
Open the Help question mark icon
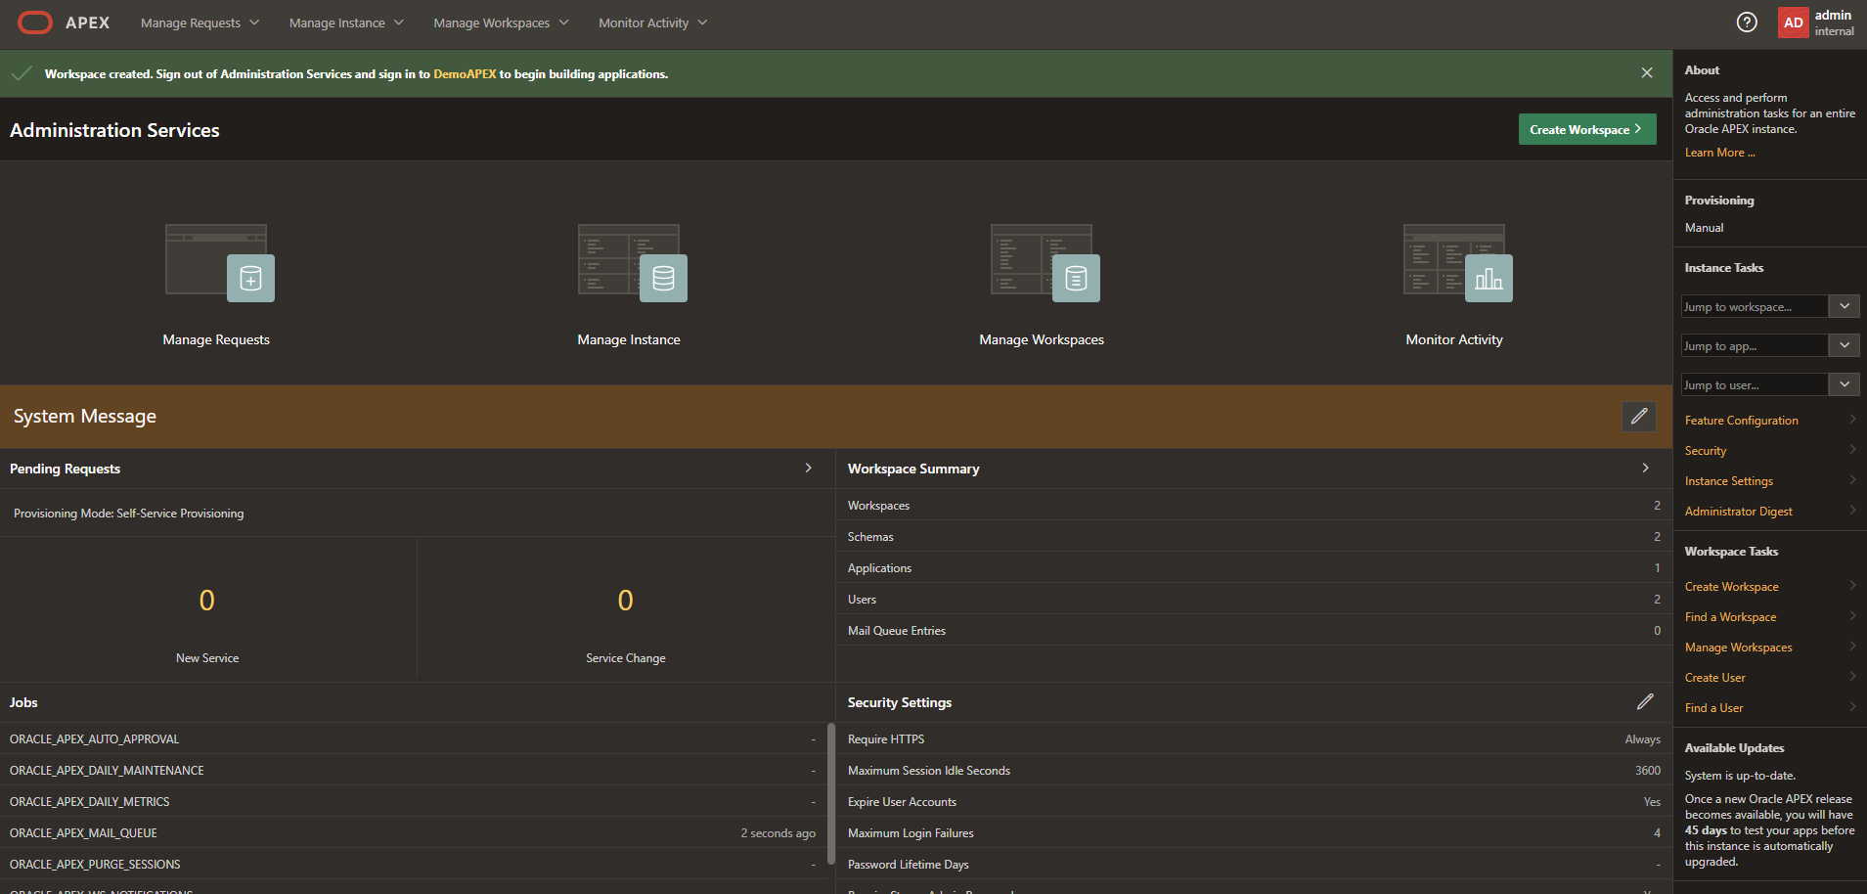(x=1747, y=22)
